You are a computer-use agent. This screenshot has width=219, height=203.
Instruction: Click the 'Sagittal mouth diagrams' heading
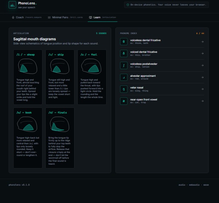tap(35, 39)
